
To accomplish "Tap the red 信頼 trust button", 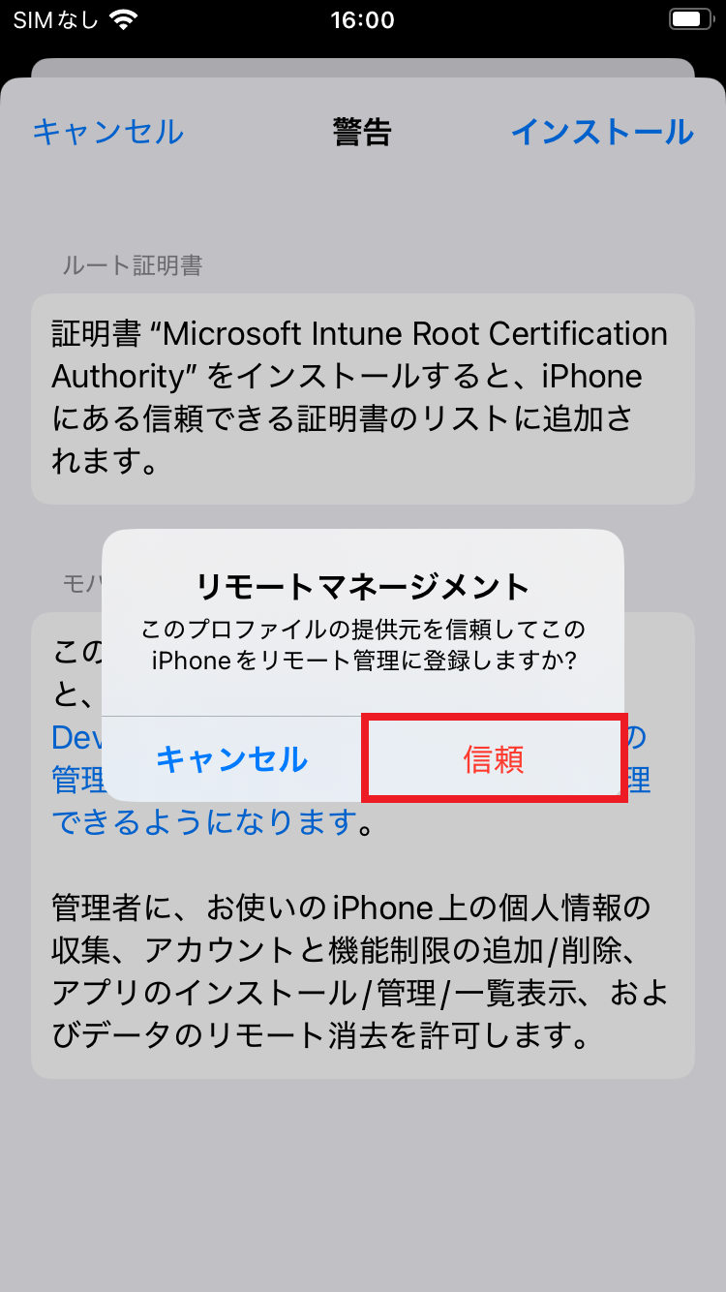I will pyautogui.click(x=494, y=759).
